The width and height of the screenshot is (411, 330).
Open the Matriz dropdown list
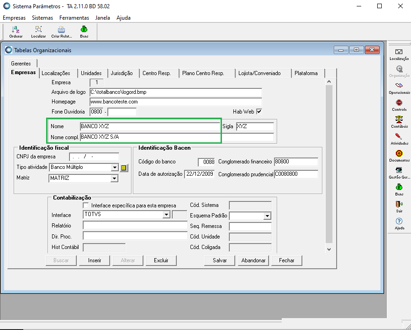click(115, 179)
